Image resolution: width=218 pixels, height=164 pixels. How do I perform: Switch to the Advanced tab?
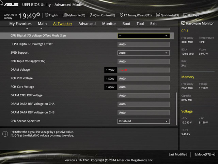click(87, 24)
